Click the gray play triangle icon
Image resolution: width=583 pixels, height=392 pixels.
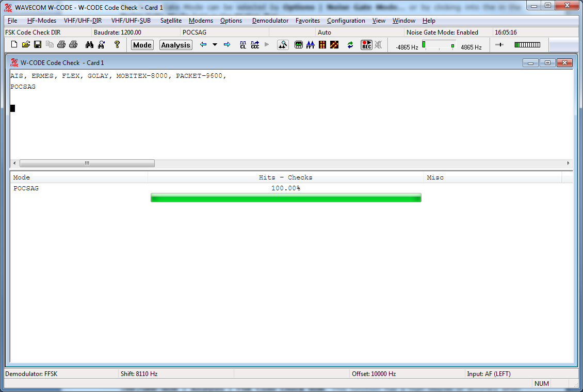tap(267, 44)
